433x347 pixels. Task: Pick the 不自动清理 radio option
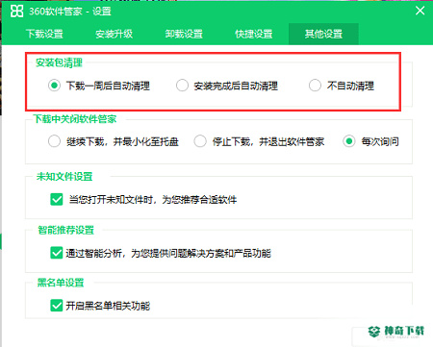[x=315, y=86]
